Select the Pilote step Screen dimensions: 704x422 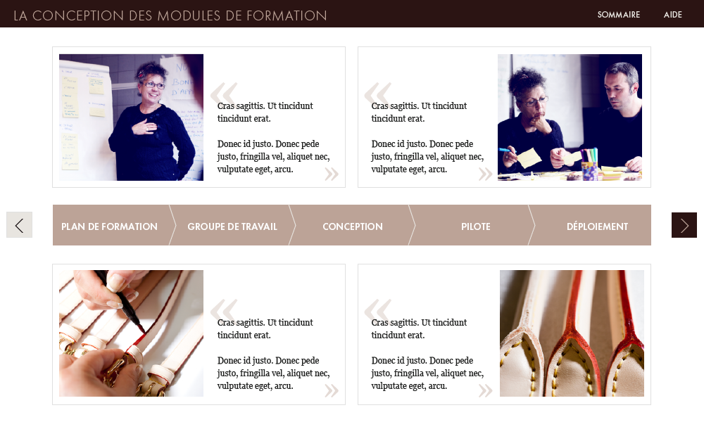point(475,225)
